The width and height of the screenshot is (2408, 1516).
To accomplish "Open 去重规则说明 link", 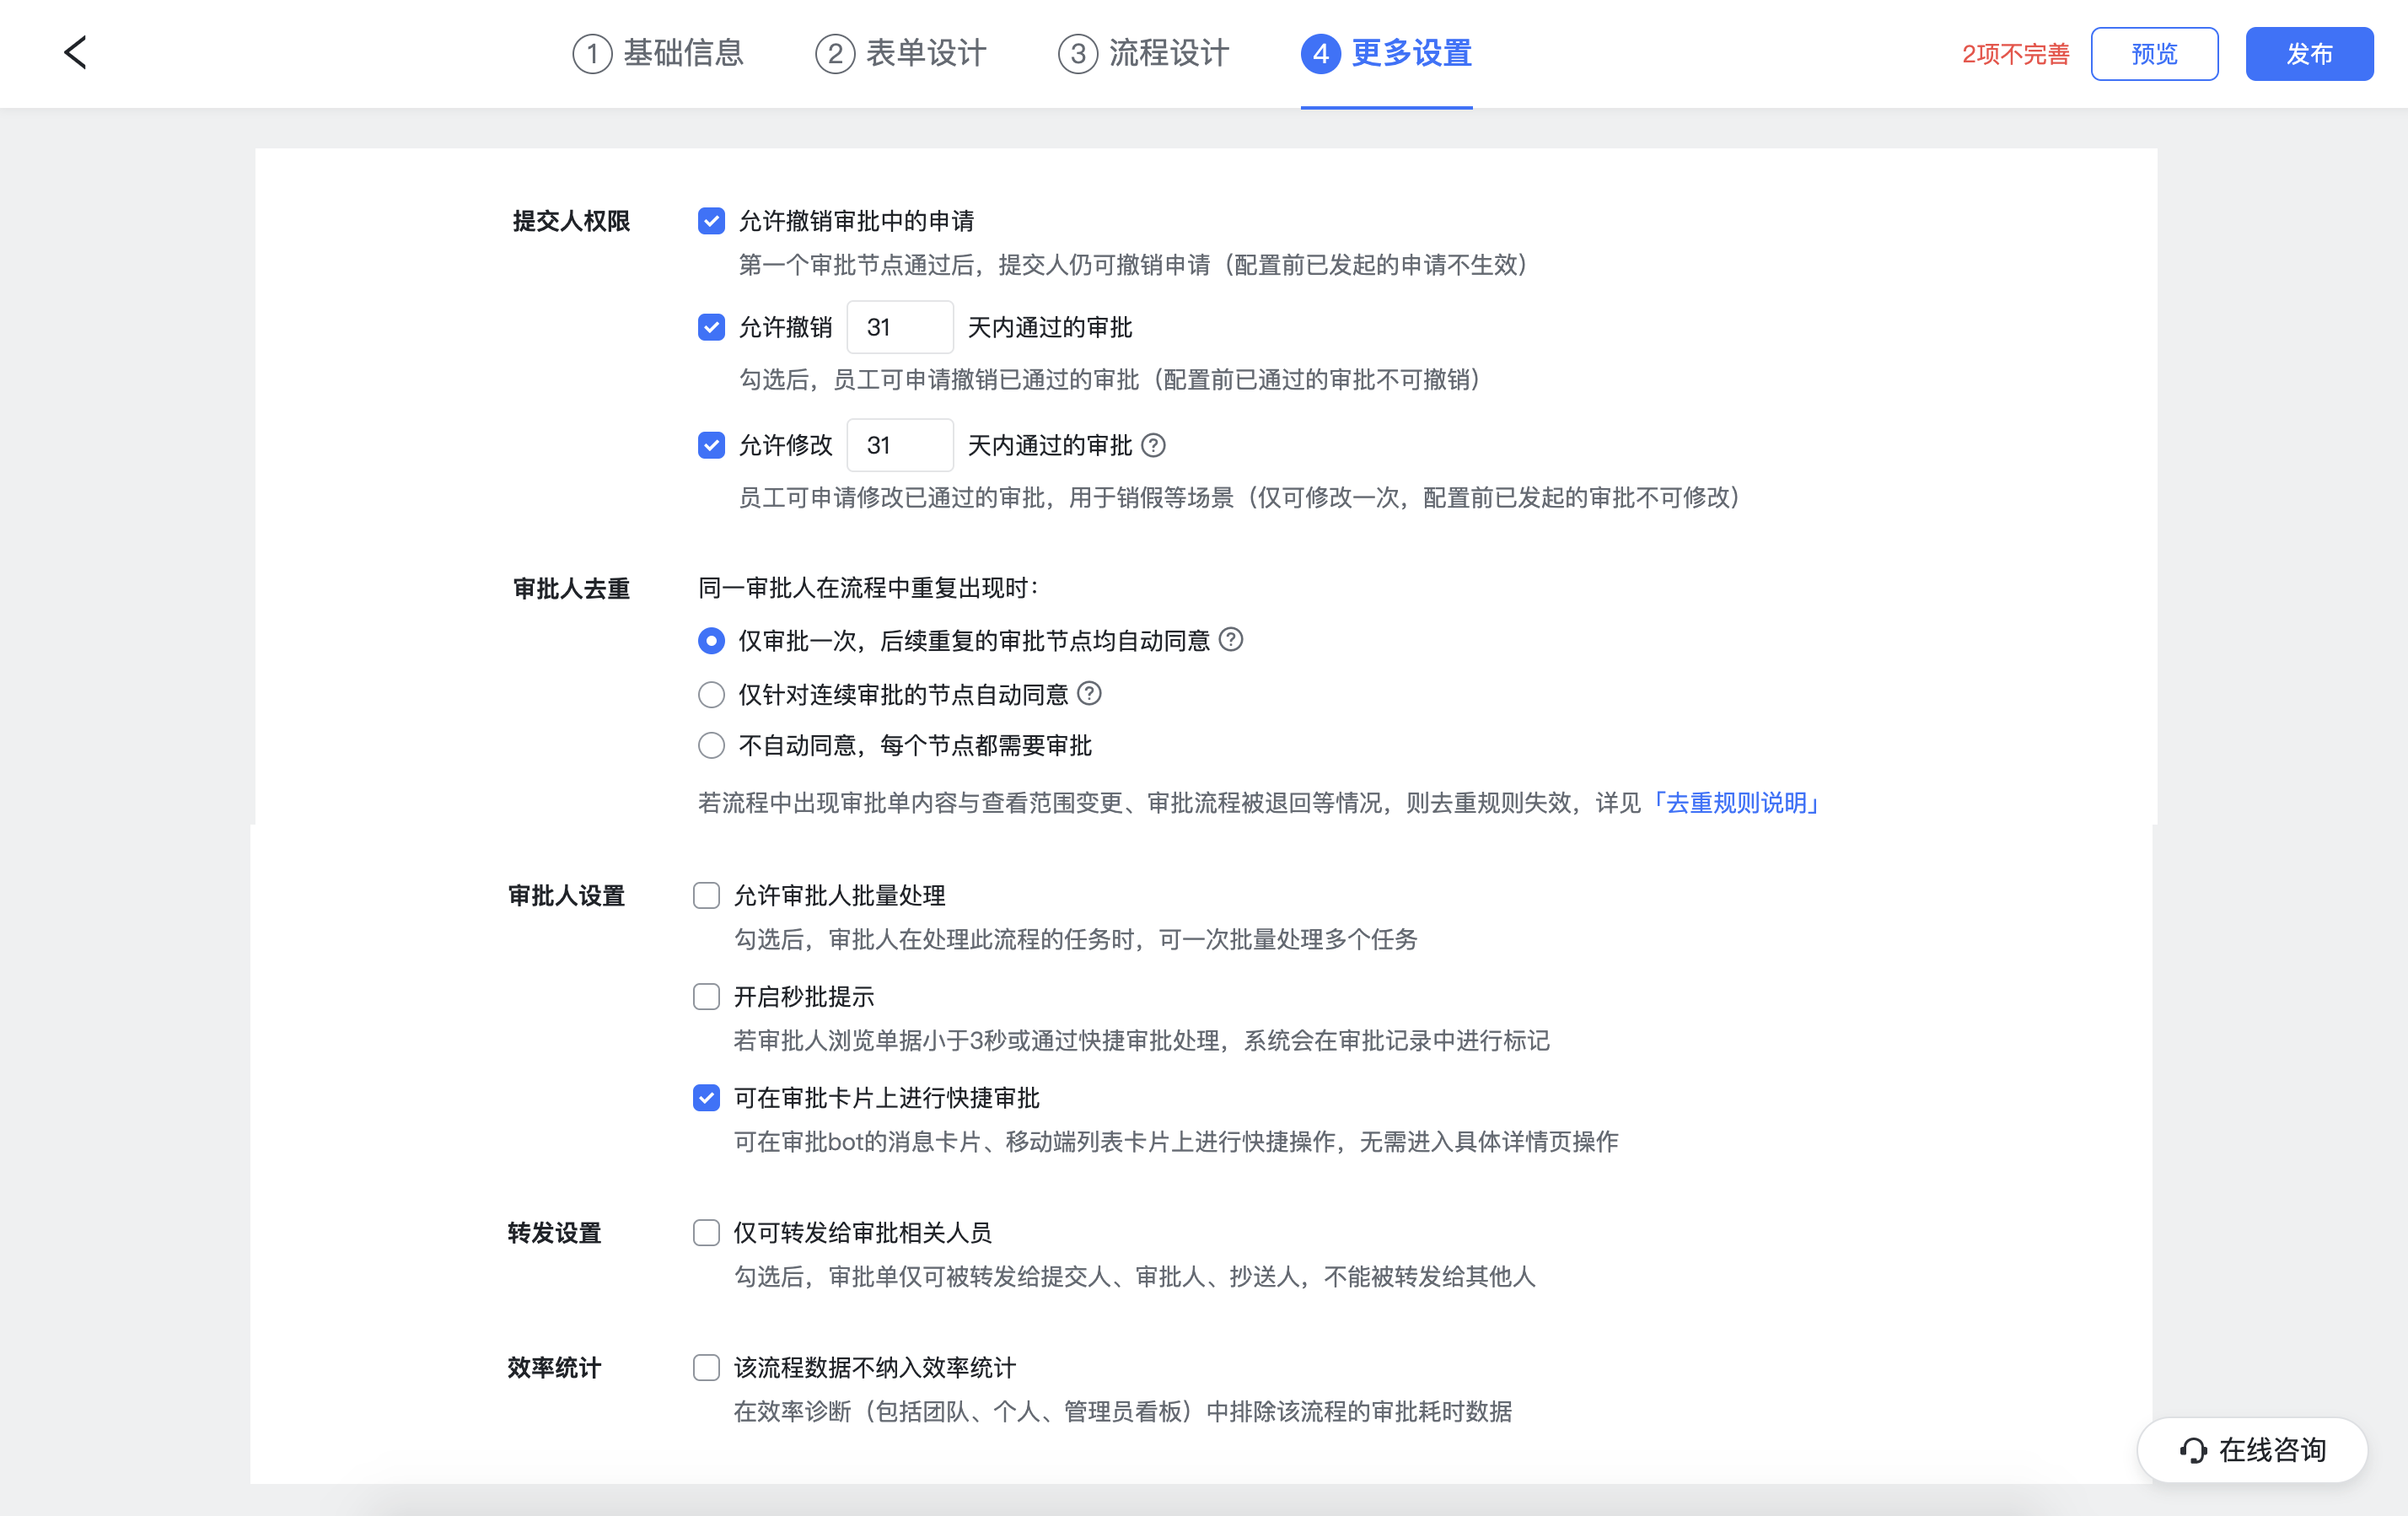I will click(1735, 803).
